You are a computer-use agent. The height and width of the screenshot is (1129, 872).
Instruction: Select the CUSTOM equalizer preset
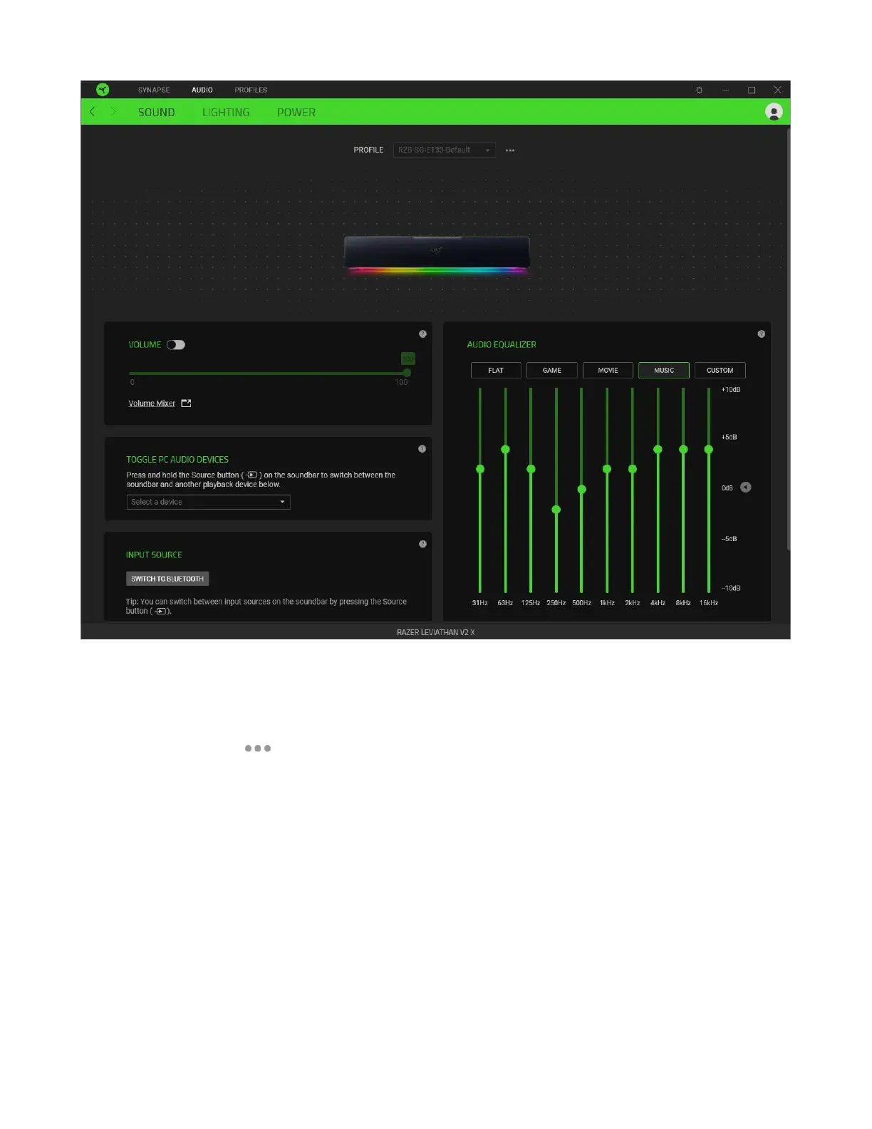click(720, 371)
